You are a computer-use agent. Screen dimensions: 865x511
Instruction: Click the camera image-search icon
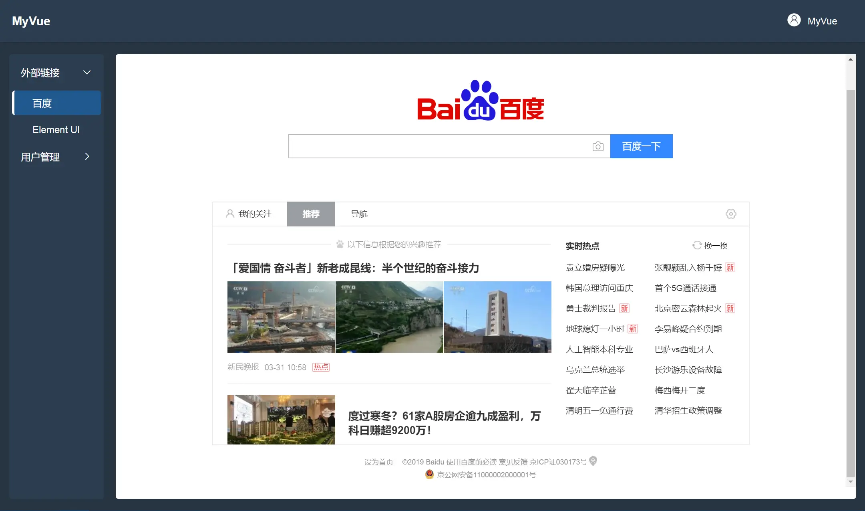tap(598, 146)
